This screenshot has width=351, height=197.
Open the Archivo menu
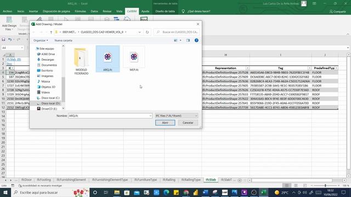coord(7,11)
